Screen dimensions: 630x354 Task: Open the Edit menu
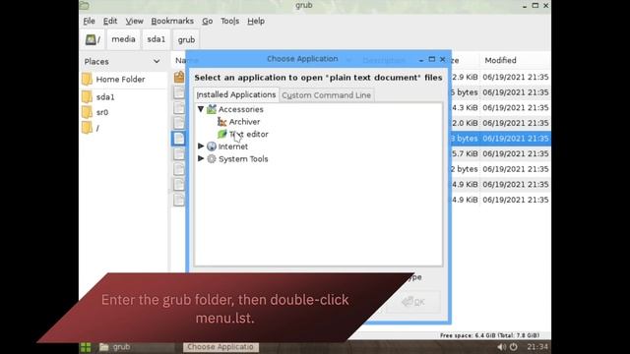(110, 21)
